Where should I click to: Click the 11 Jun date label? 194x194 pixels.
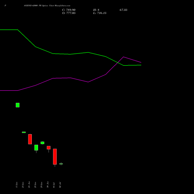pos(17,185)
